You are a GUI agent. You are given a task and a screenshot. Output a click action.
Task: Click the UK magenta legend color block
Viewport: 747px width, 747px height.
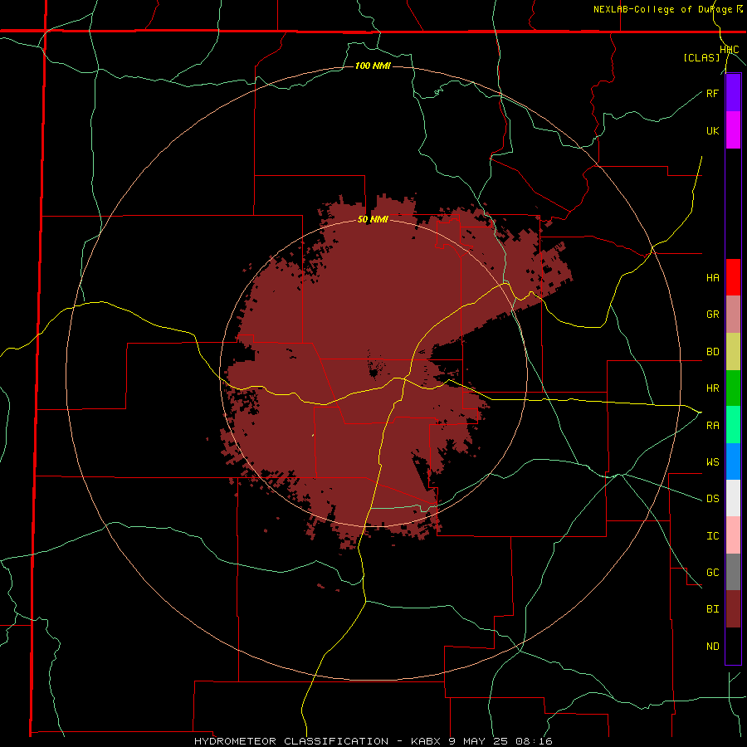(x=733, y=130)
